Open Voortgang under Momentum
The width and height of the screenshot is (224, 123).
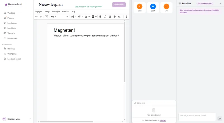point(12,54)
